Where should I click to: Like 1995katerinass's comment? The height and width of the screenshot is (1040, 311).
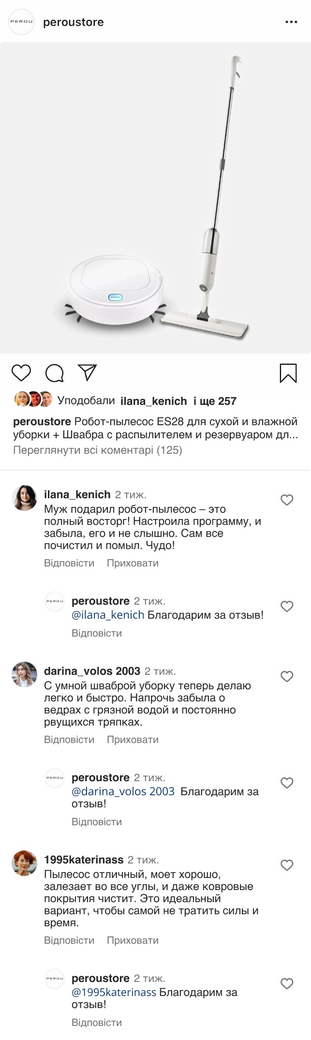tap(287, 865)
